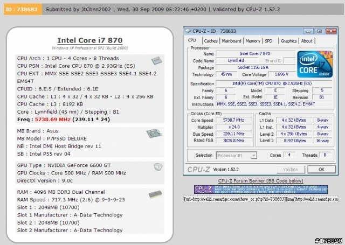
Task: Click the ID : 738683 orange badge
Action: point(23,9)
